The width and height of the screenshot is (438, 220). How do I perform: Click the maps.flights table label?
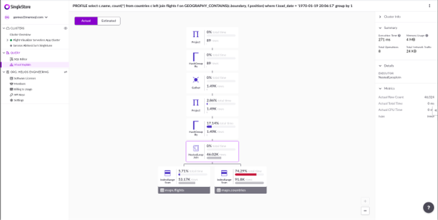(x=184, y=190)
